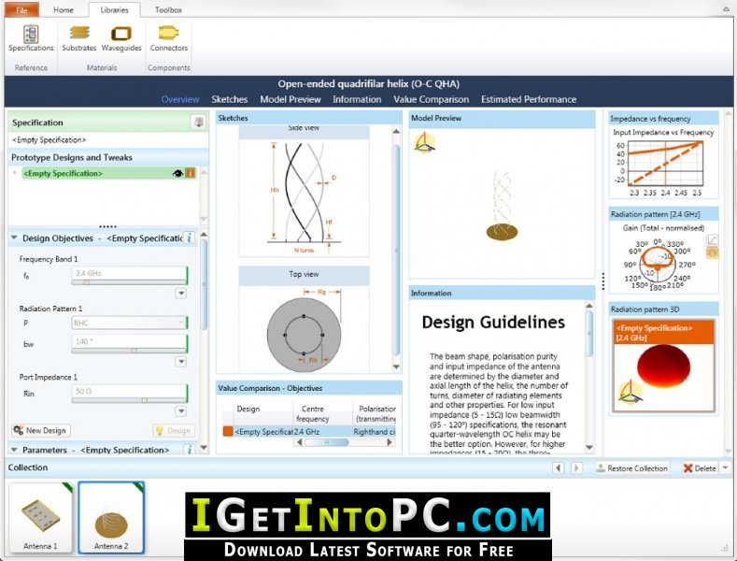Click the info icon beside Design Objectives
The height and width of the screenshot is (561, 737).
[x=189, y=237]
